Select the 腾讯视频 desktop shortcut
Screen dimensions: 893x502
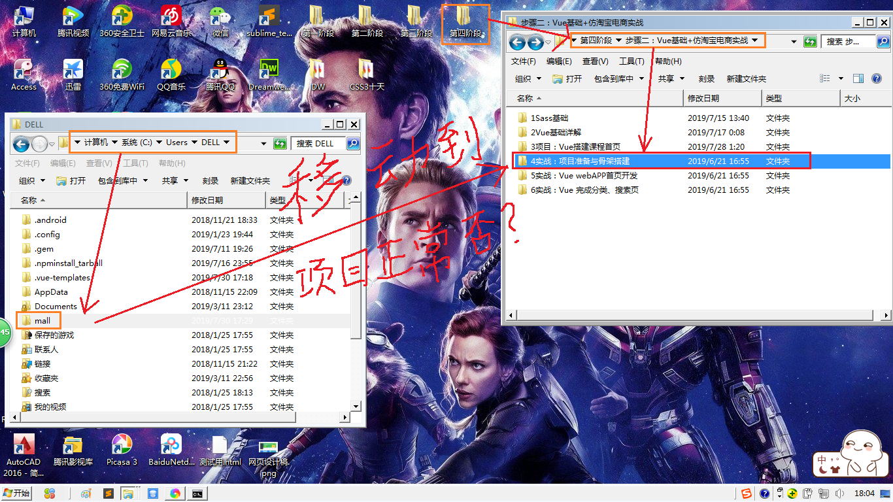pyautogui.click(x=73, y=21)
